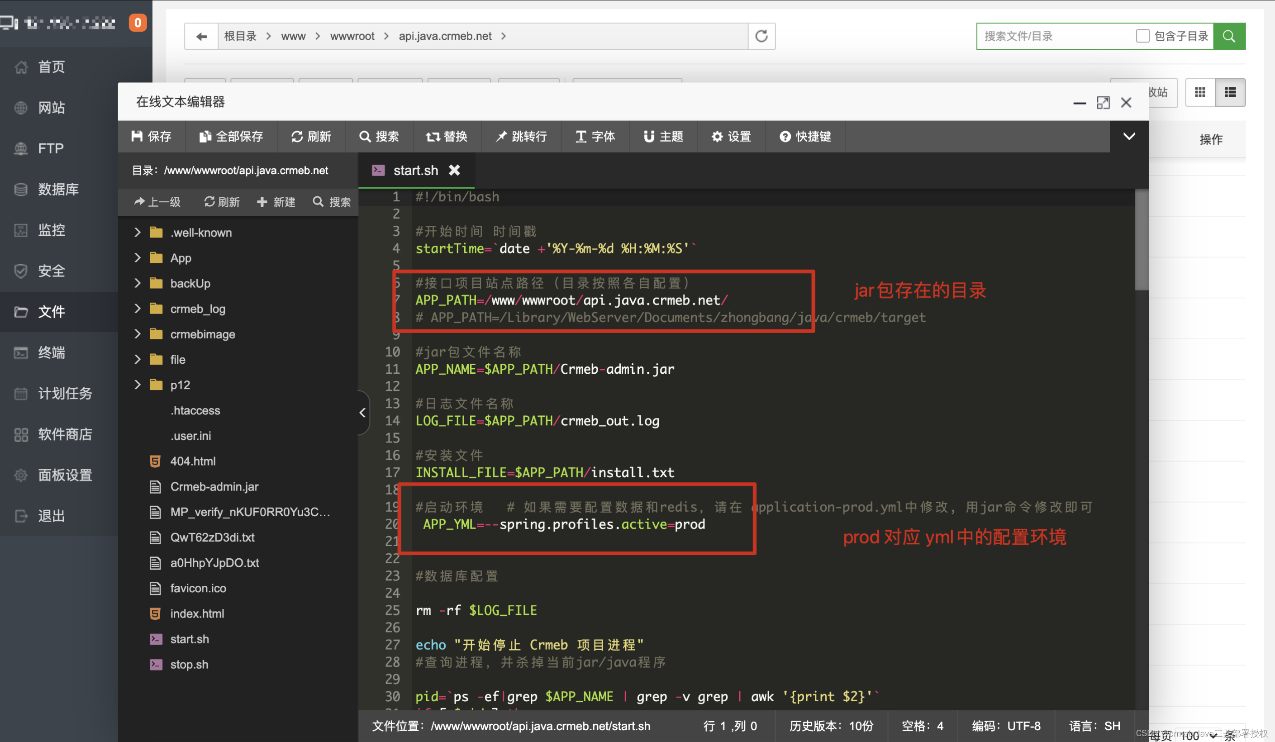Viewport: 1275px width, 742px height.
Task: Click the breadcrumb refresh icon
Action: tap(761, 36)
